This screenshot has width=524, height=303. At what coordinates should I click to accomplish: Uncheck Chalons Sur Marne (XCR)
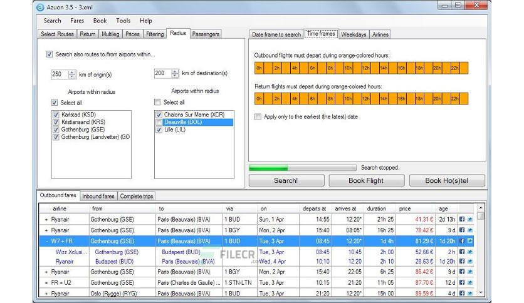[159, 115]
